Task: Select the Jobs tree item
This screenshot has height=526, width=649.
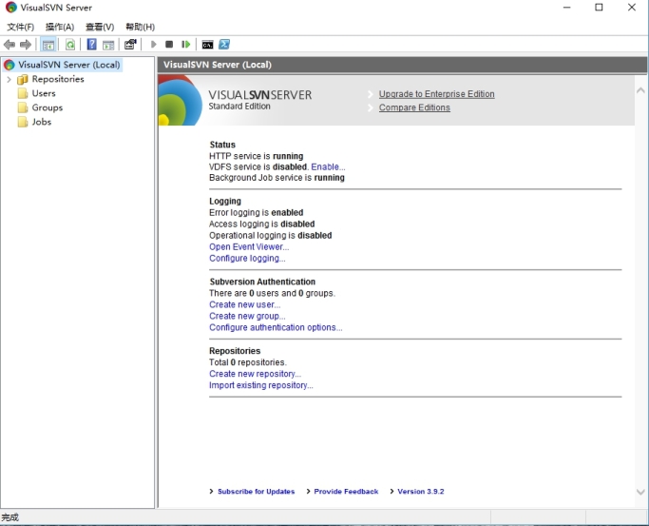Action: point(42,122)
